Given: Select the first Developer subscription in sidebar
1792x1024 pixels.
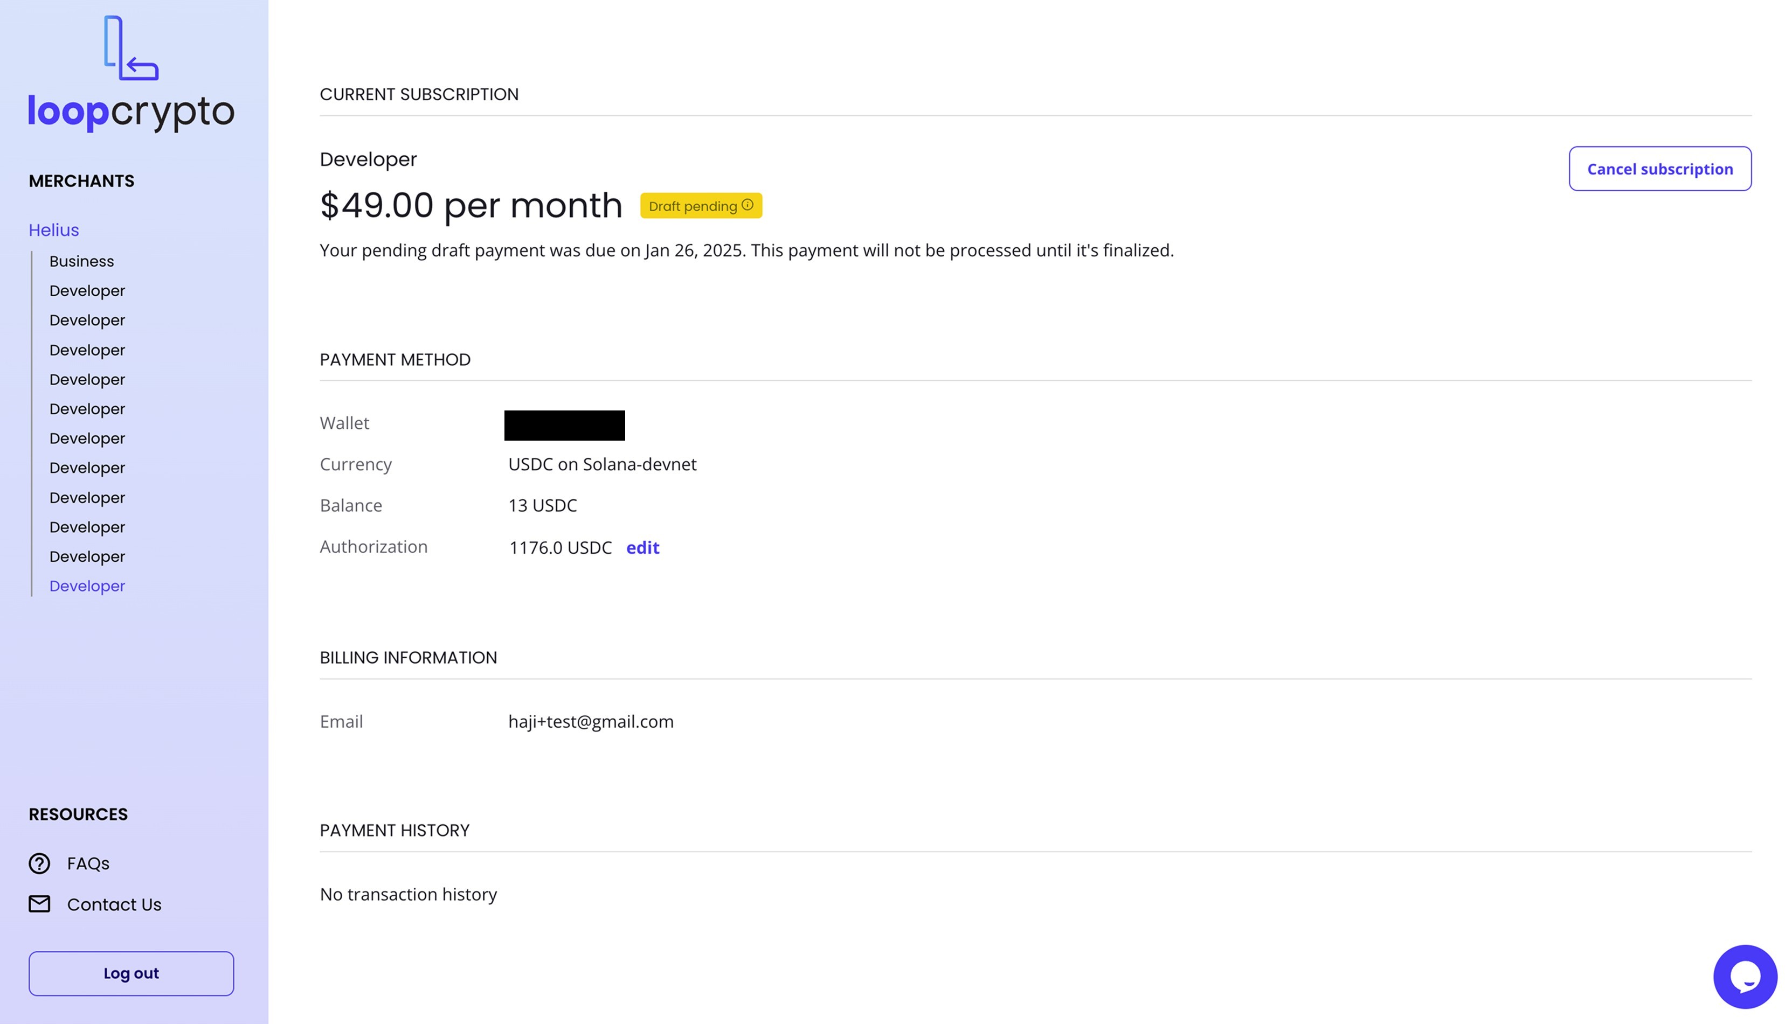Looking at the screenshot, I should pyautogui.click(x=87, y=290).
